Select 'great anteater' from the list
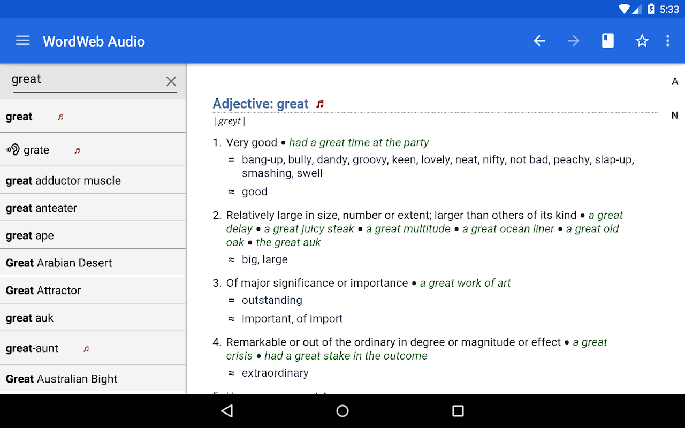685x428 pixels. pos(93,208)
